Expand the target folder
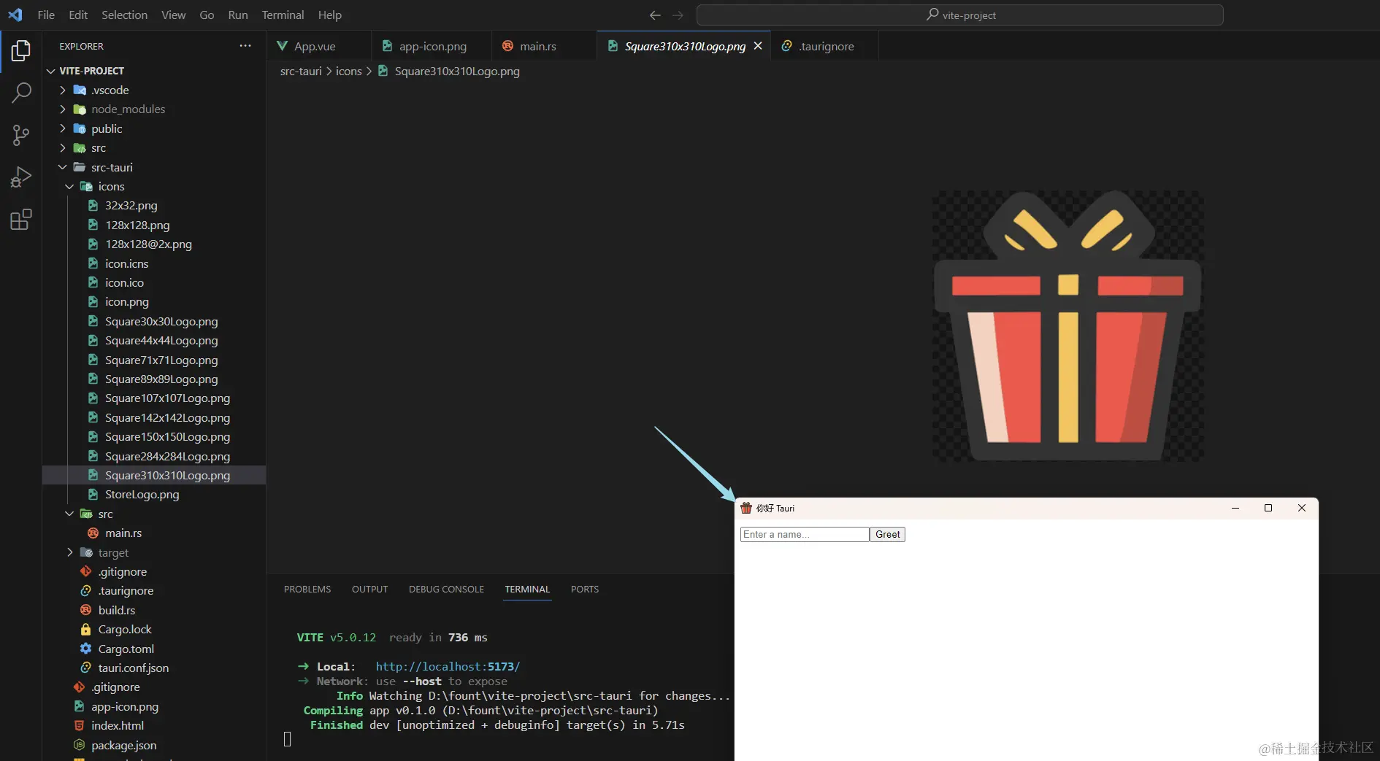This screenshot has width=1380, height=761. pos(154,552)
